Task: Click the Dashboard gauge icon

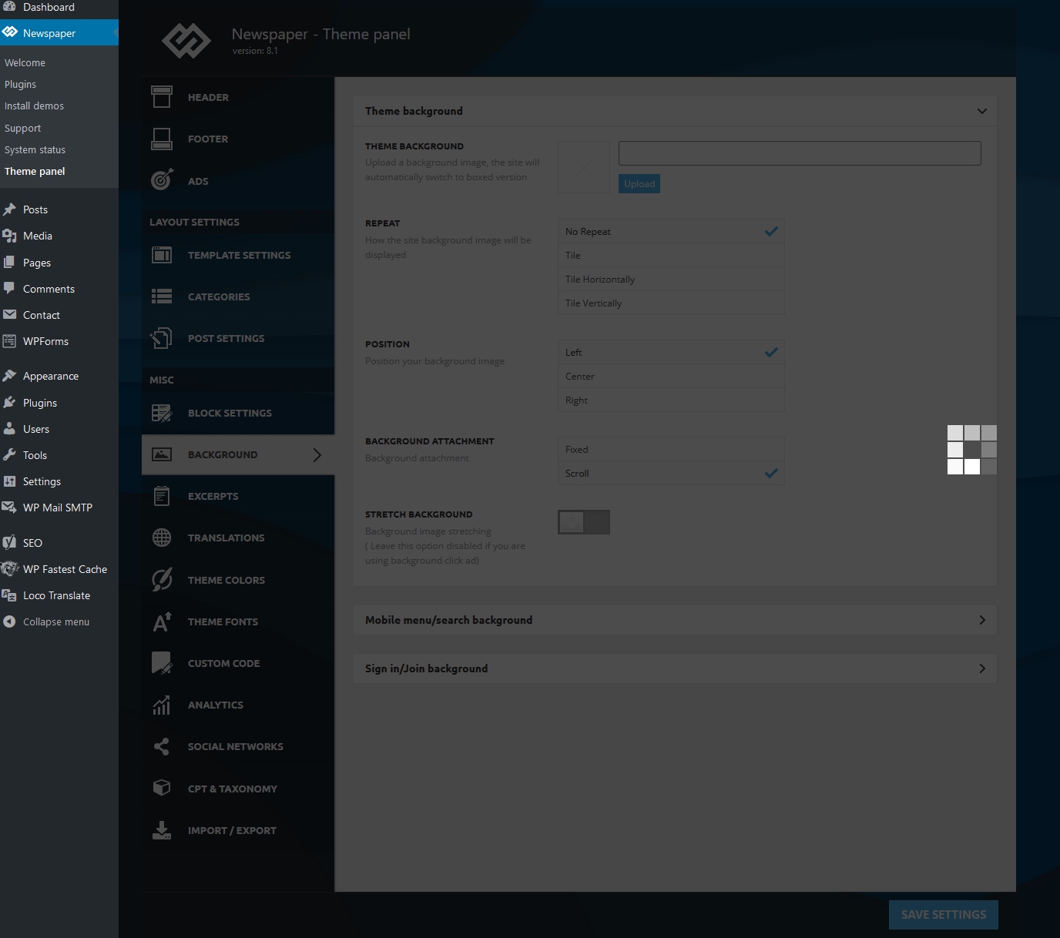Action: coord(9,6)
